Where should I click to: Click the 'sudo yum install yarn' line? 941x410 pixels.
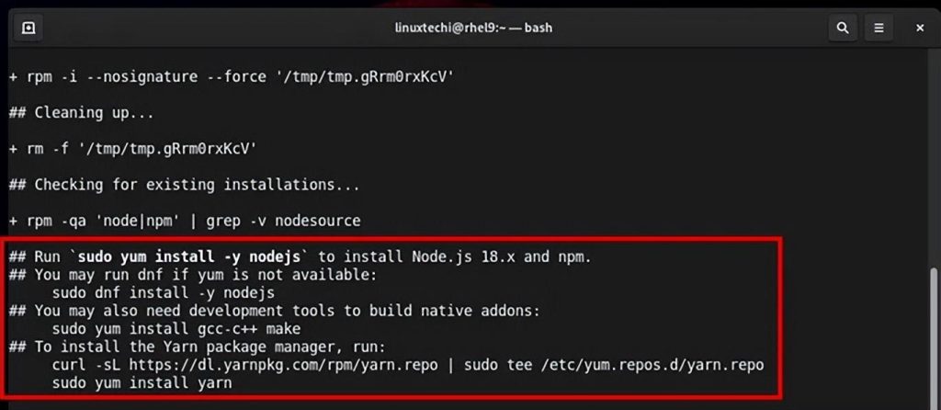pyautogui.click(x=142, y=382)
